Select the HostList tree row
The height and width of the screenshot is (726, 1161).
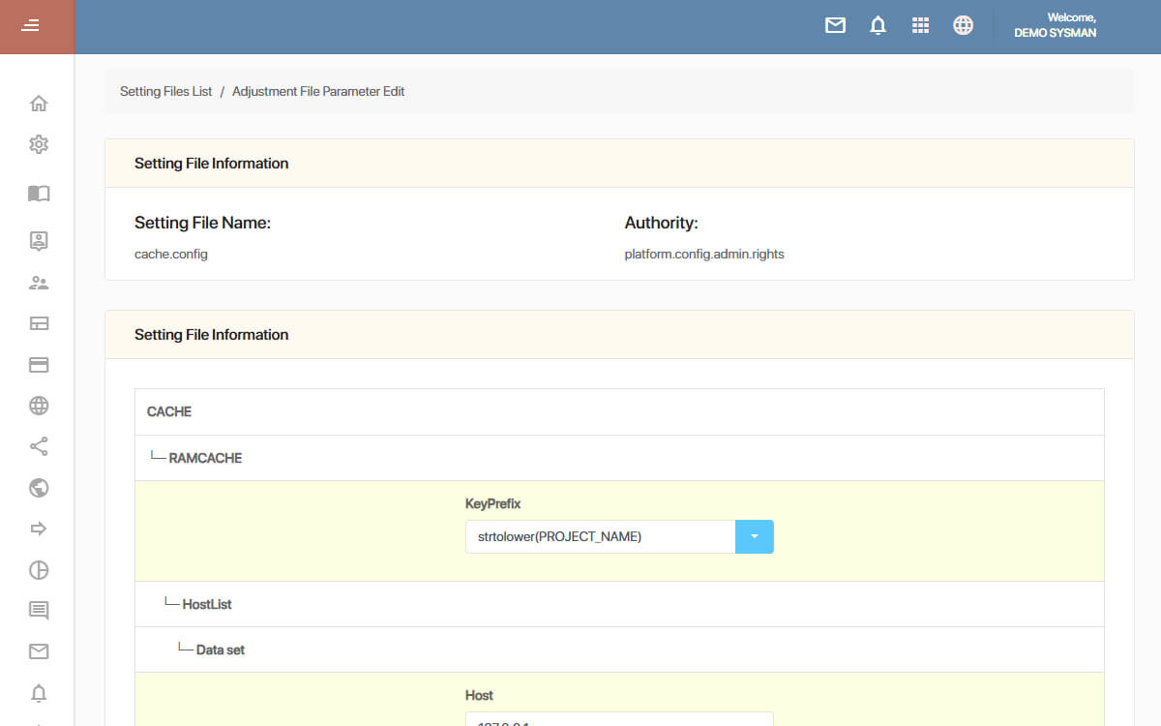coord(619,604)
